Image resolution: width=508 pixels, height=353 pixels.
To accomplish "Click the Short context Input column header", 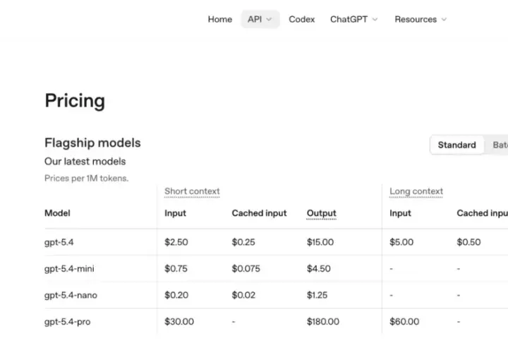I will coord(175,213).
